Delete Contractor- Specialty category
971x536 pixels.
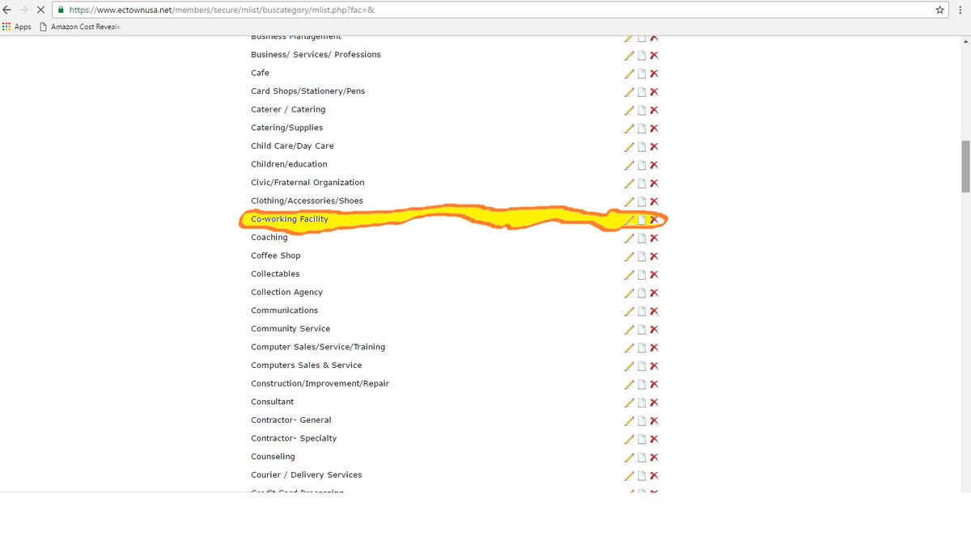coord(654,440)
